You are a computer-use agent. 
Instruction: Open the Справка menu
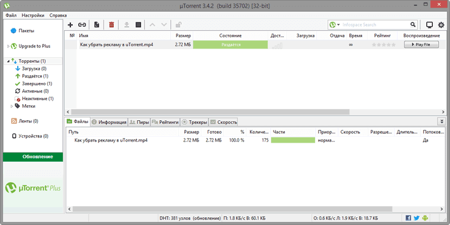[x=58, y=15]
